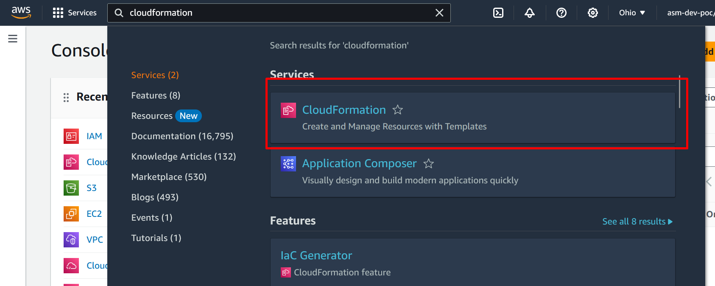Image resolution: width=715 pixels, height=286 pixels.
Task: Click the S3 bucket icon
Action: [x=71, y=188]
